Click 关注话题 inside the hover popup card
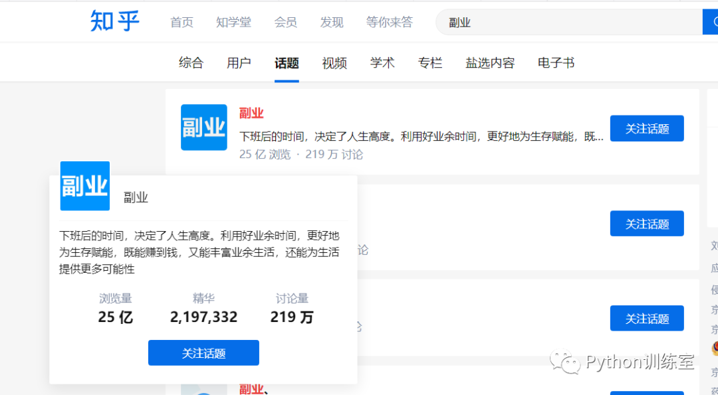The image size is (718, 395). pyautogui.click(x=204, y=353)
